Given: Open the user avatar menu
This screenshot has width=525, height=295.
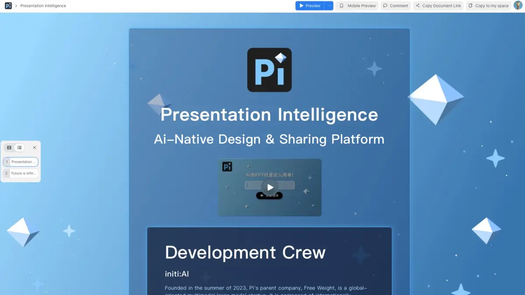Looking at the screenshot, I should [x=518, y=5].
